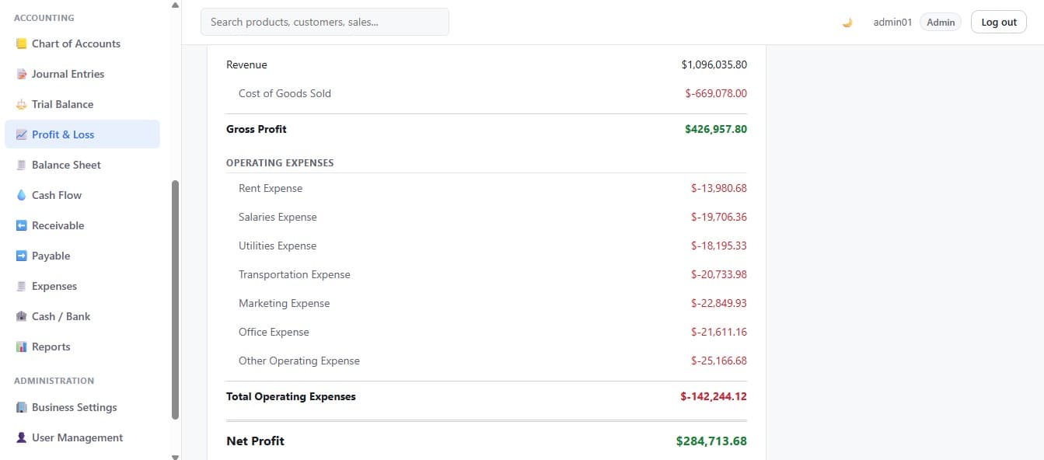Screen dimensions: 1044x460
Task: Click the Cost of Goods Sold label
Action: coord(285,93)
